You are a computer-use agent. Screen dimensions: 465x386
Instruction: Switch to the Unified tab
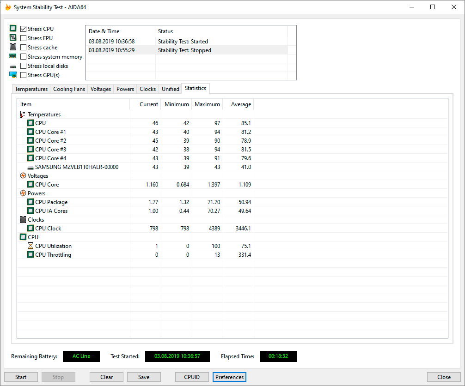[x=171, y=89]
